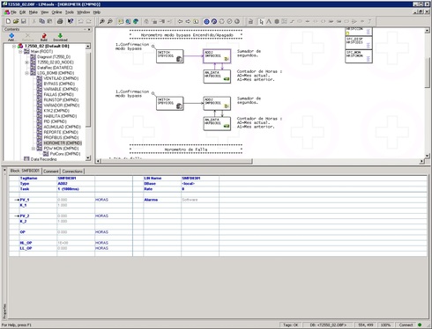Screen dimensions: 432x329
Task: Select HABILITA (CMPND) in the tree
Action: click(60, 116)
